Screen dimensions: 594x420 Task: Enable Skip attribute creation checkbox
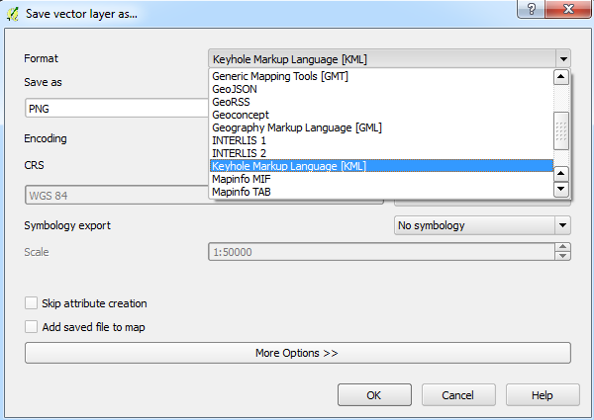[31, 303]
